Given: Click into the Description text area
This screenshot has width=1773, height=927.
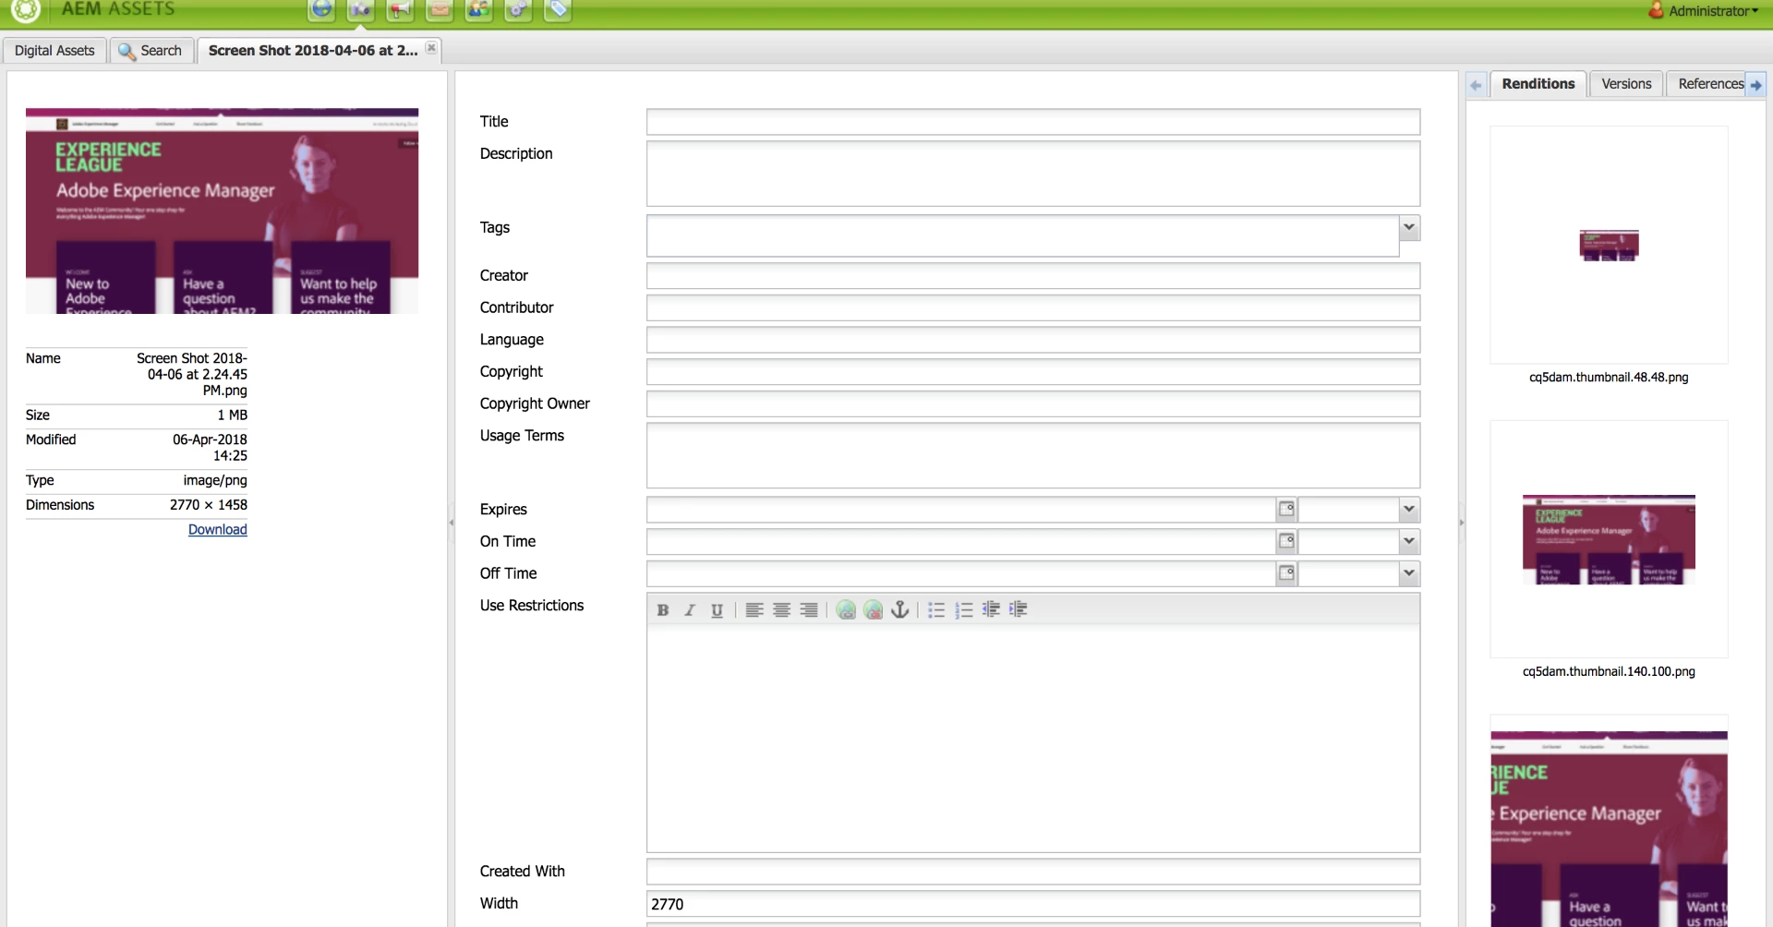Looking at the screenshot, I should [x=1032, y=174].
